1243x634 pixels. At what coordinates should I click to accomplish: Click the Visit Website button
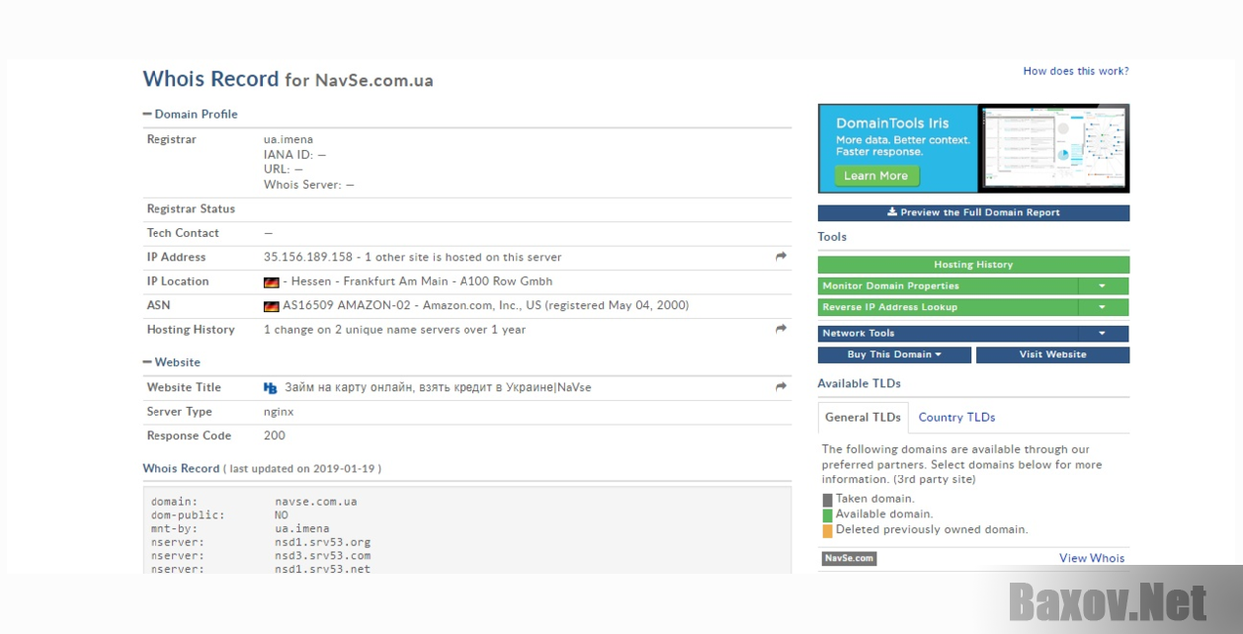tap(1053, 355)
